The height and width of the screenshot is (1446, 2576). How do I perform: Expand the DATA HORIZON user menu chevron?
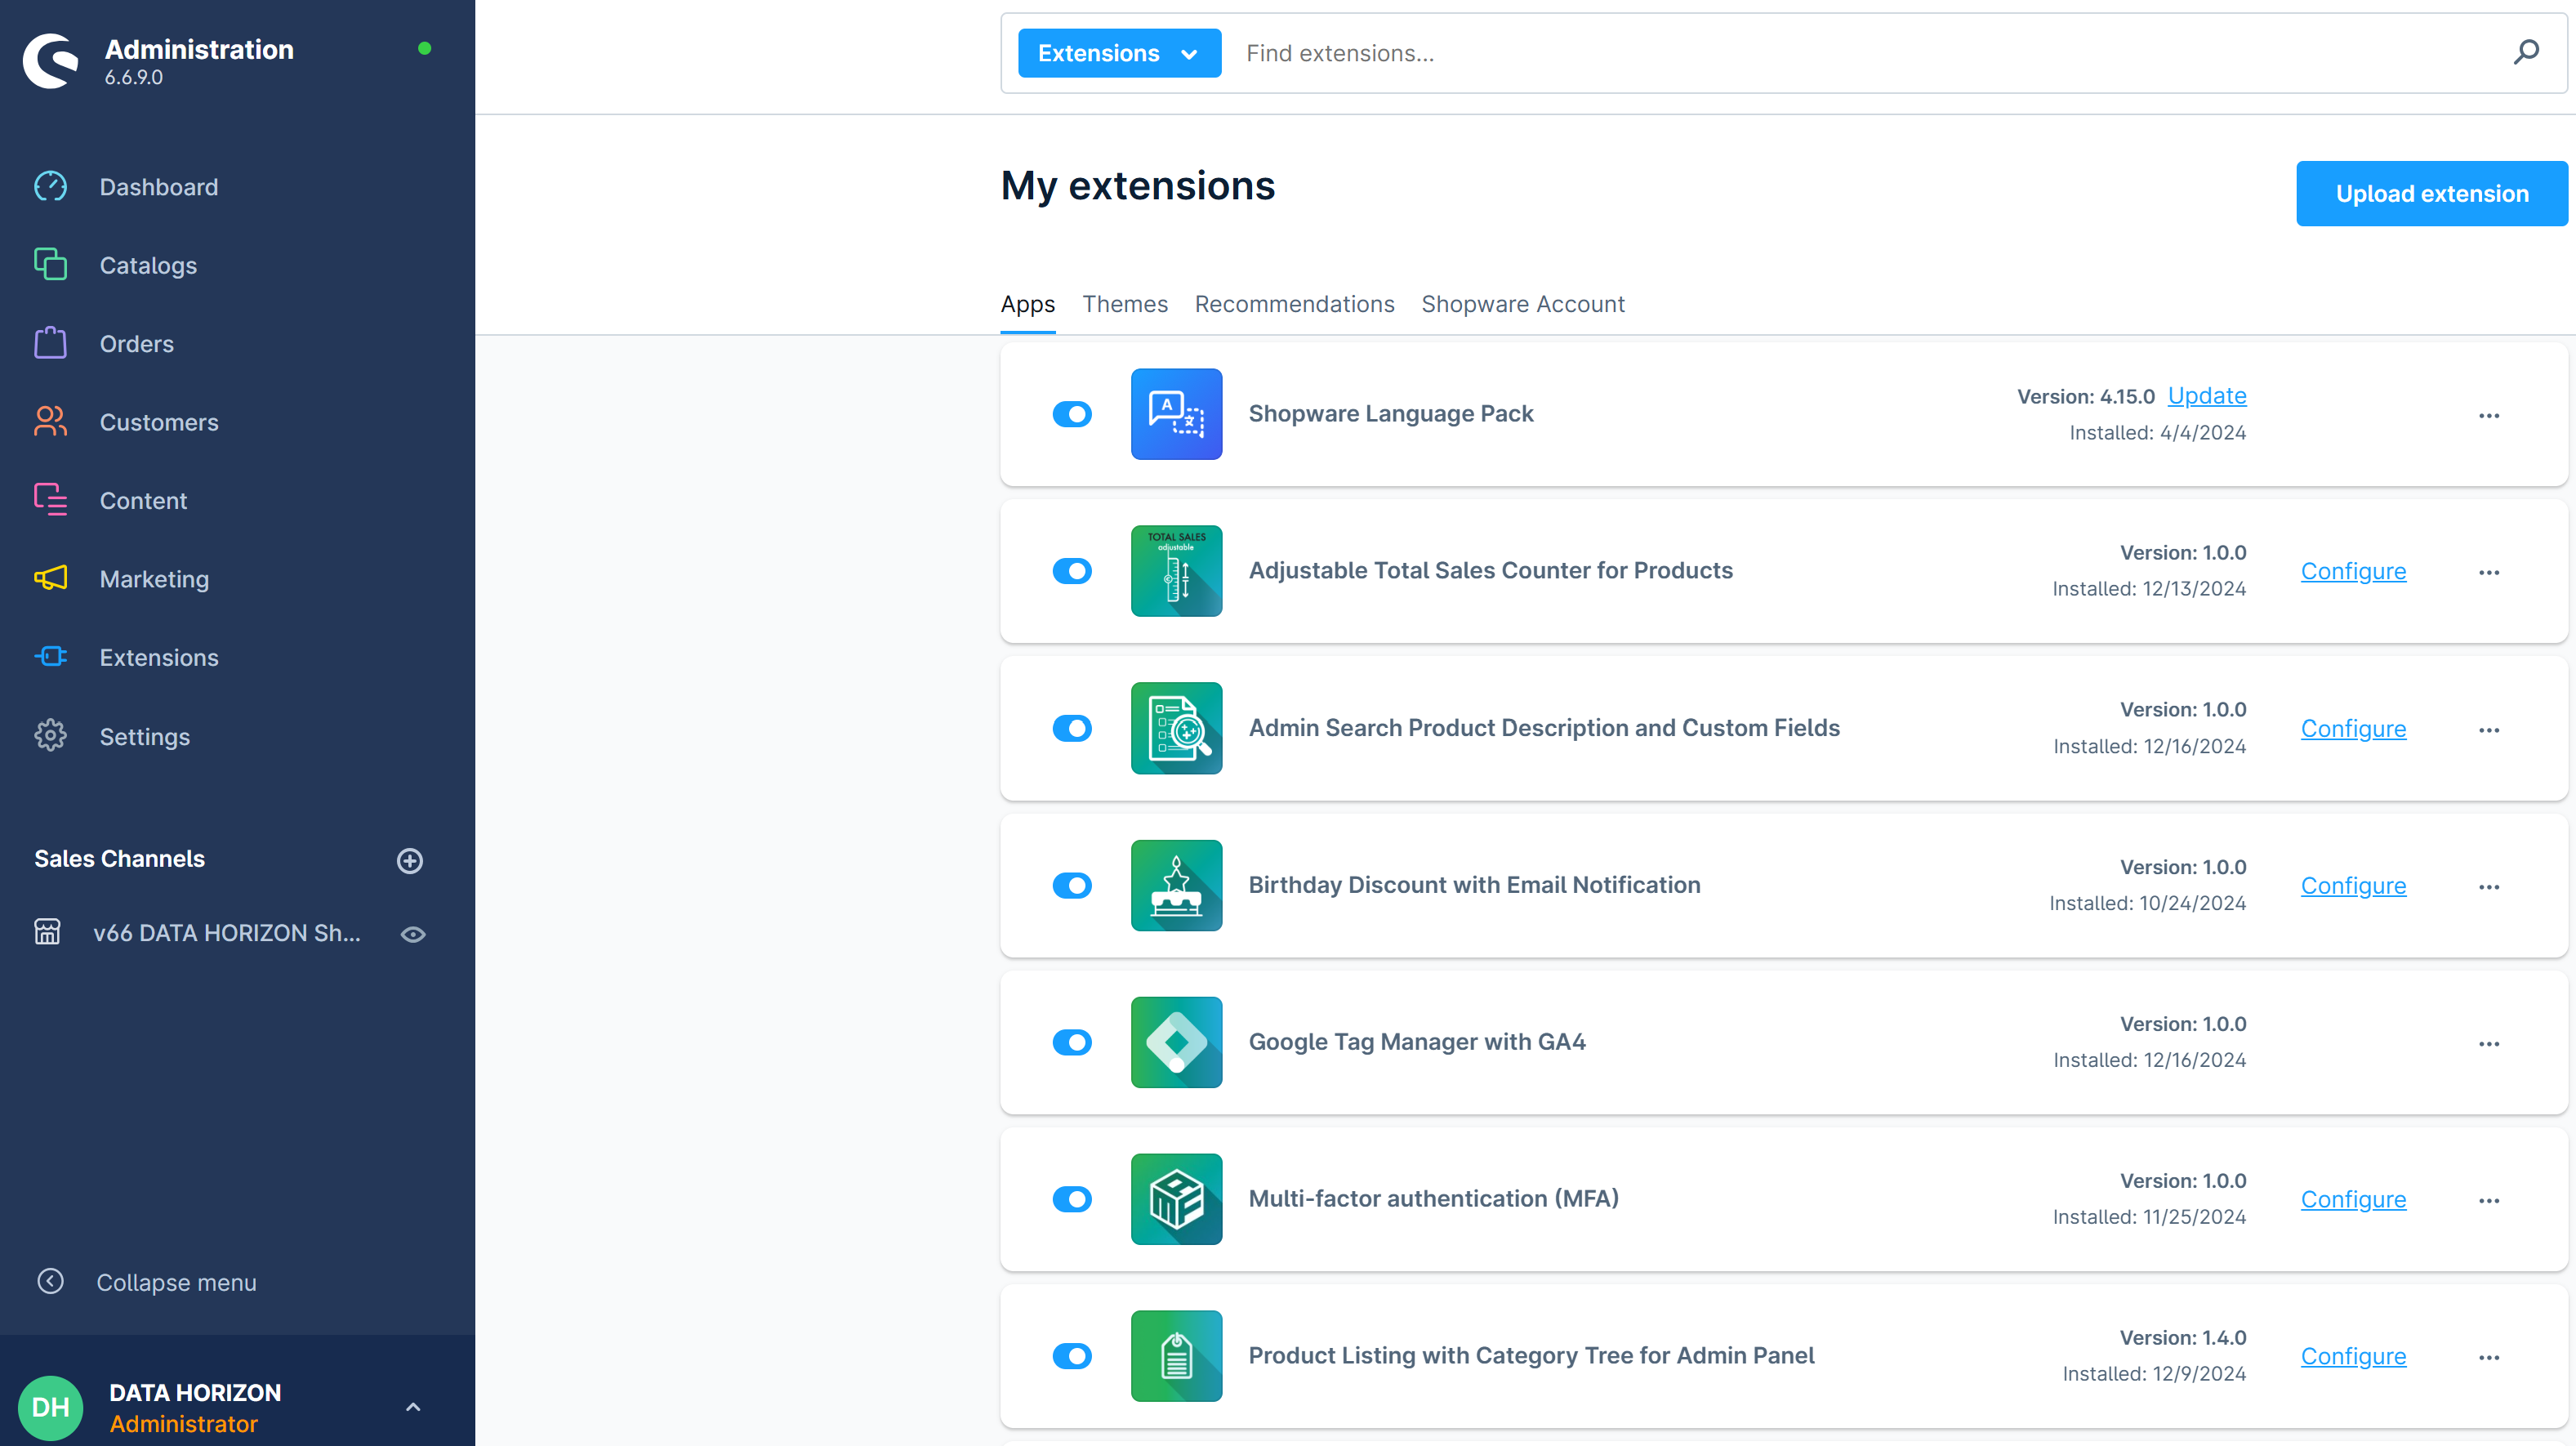pyautogui.click(x=413, y=1407)
